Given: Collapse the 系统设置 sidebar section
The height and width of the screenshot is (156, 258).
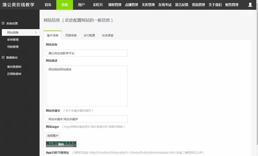Looking at the screenshot, I should pos(3,23).
